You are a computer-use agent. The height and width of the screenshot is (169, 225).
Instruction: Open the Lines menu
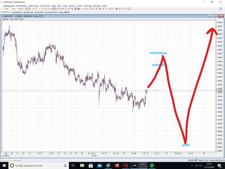point(65,6)
